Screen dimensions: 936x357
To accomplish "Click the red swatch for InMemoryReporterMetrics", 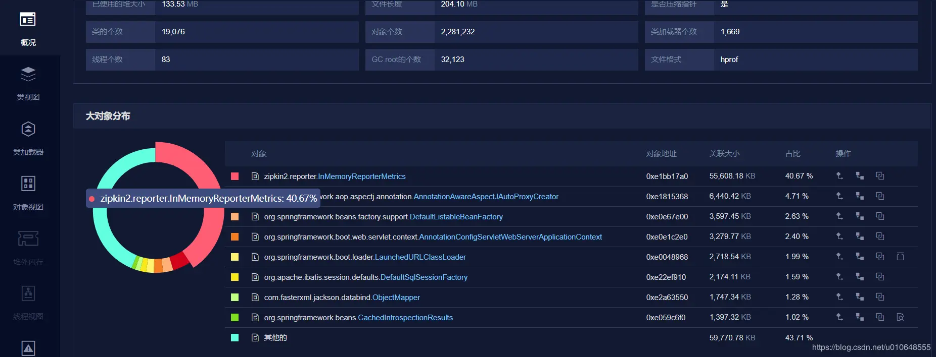I will click(x=235, y=176).
